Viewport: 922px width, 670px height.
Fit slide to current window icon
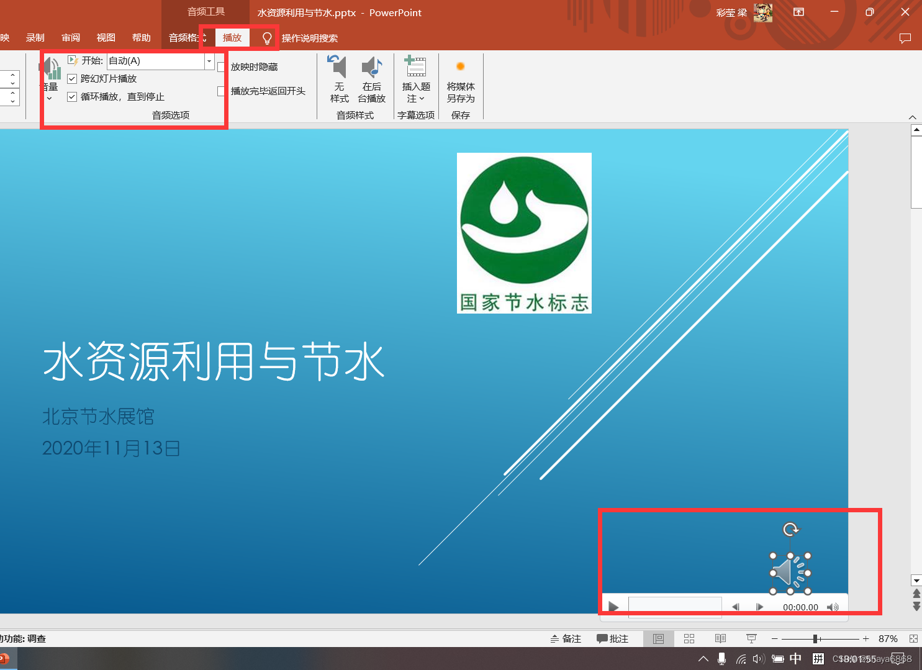click(x=913, y=638)
